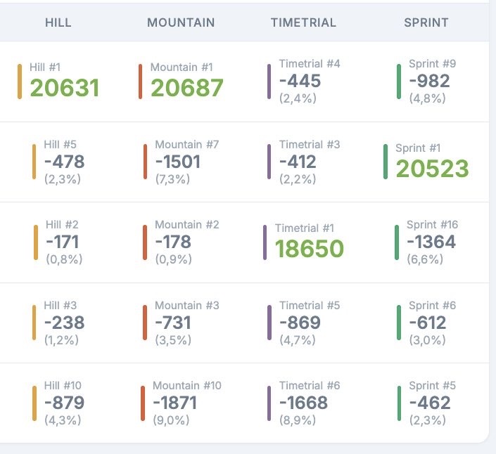Click the Sprint #1 value 20523
The height and width of the screenshot is (454, 496).
(432, 169)
